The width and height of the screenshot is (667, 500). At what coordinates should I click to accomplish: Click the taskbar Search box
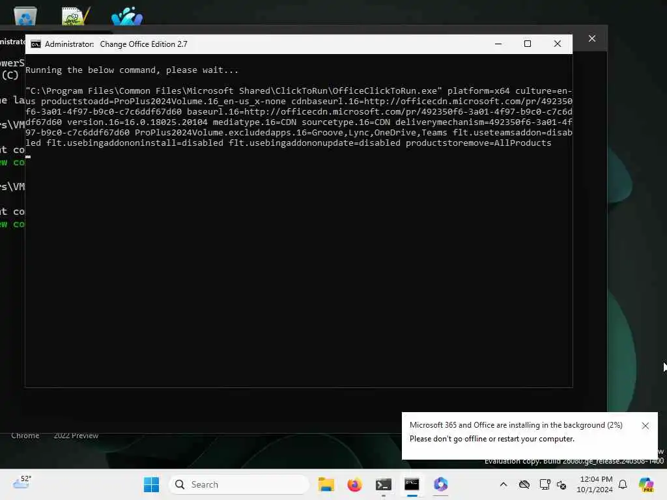click(x=239, y=484)
